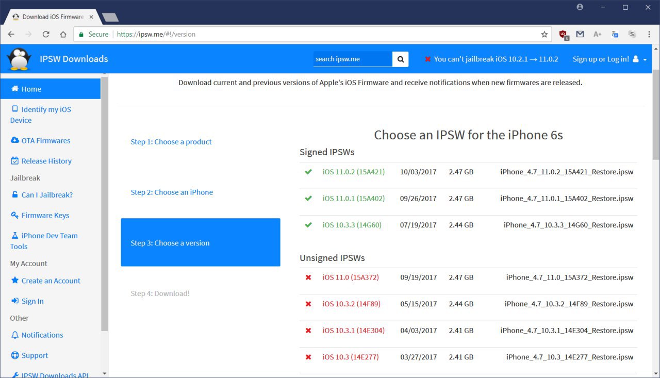Click iPhone_4.7_11.0_15A372_Restore.ipsw filename
660x378 pixels.
point(570,277)
